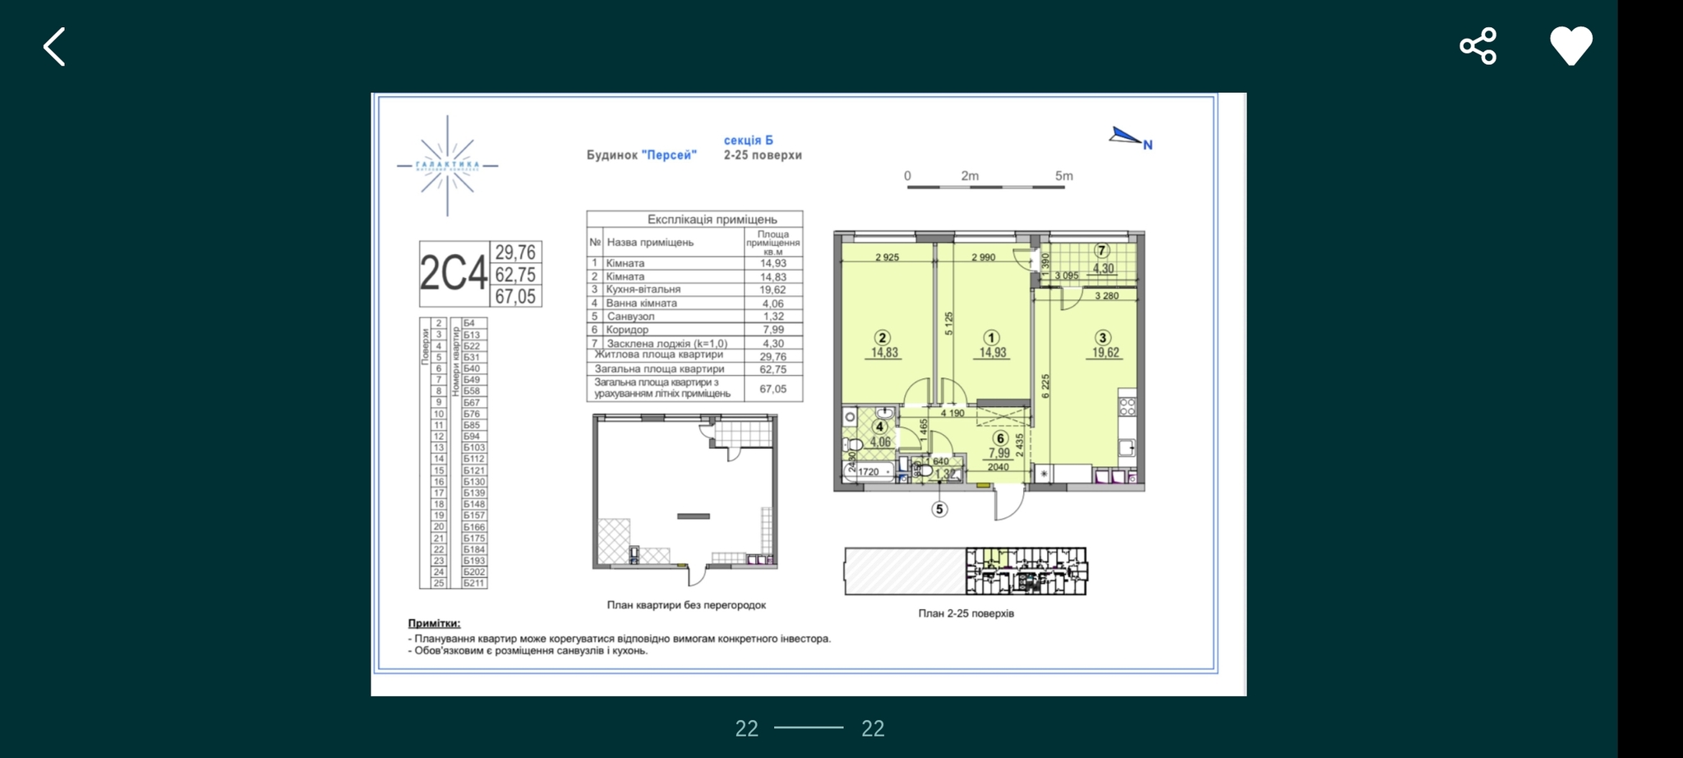Tap the 'План квартири без перегородок' caption
The width and height of the screenshot is (1683, 758).
coord(686,605)
